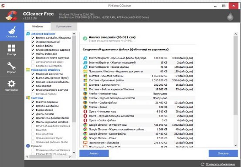Click Очистка button to run cleaner
The width and height of the screenshot is (241, 167).
tap(223, 154)
